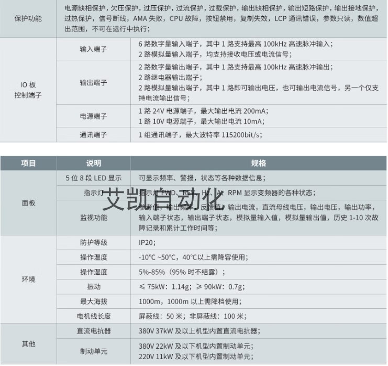Click the 项目 column header

[x=28, y=163]
